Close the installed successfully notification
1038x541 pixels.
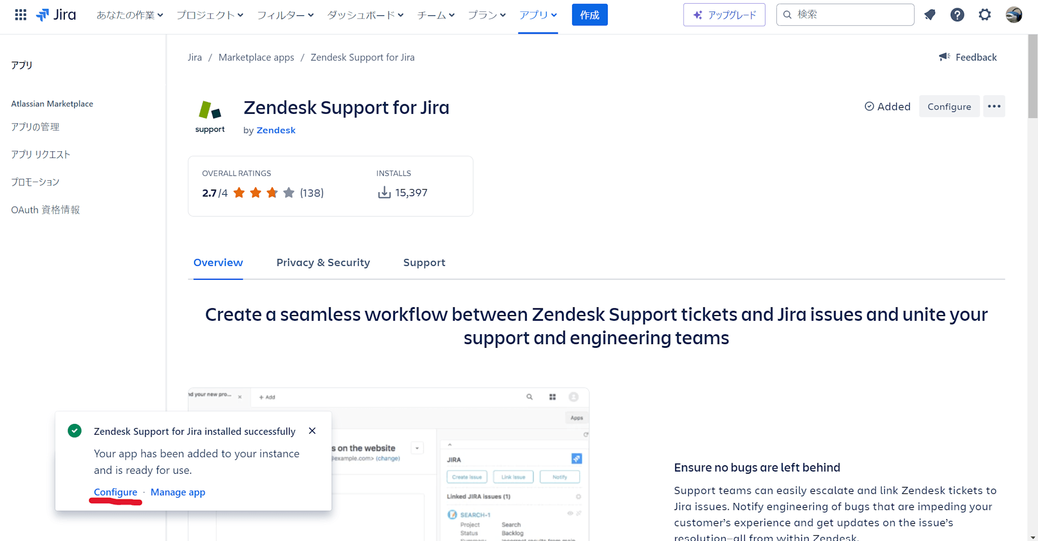pyautogui.click(x=312, y=431)
